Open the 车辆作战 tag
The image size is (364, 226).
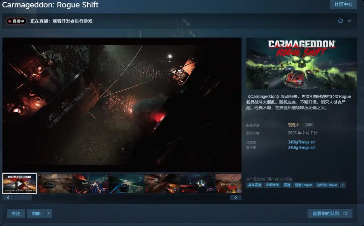273,185
